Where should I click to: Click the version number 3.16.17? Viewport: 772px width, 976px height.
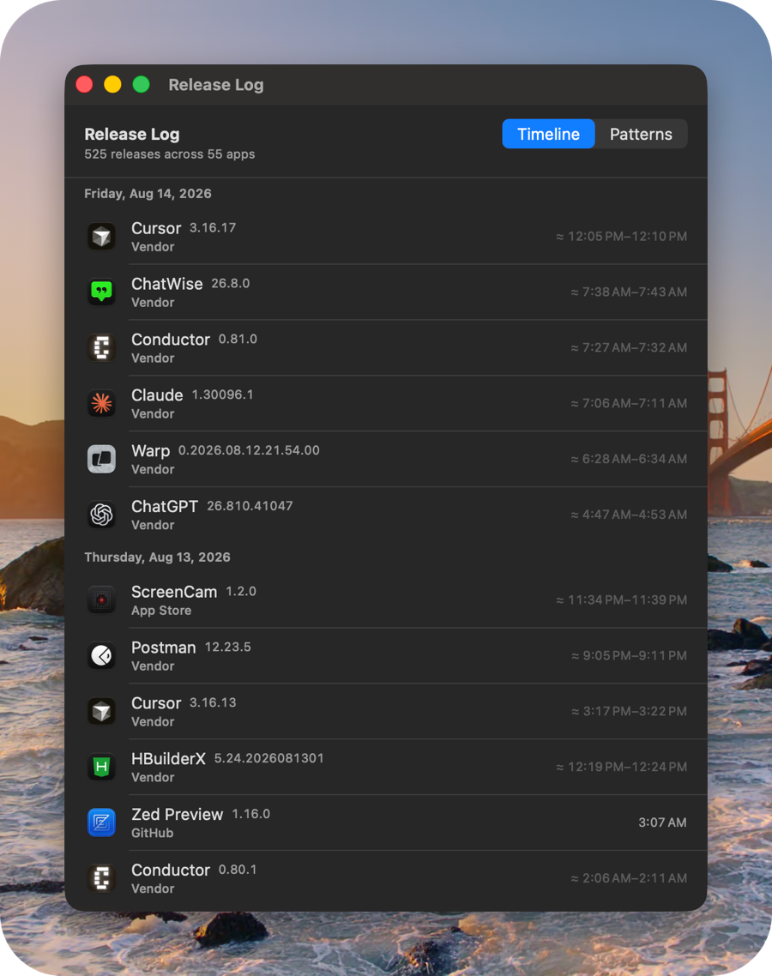point(213,228)
